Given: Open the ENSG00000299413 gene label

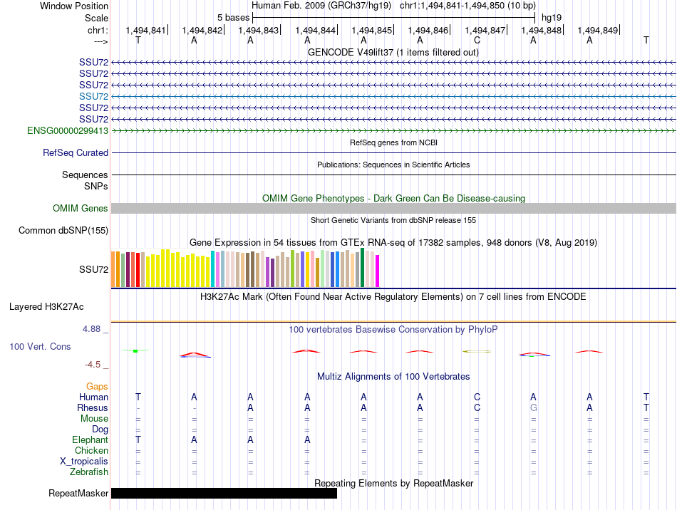Looking at the screenshot, I should pyautogui.click(x=68, y=130).
